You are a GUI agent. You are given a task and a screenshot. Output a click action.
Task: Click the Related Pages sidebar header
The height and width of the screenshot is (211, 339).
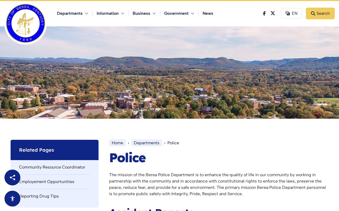point(55,150)
